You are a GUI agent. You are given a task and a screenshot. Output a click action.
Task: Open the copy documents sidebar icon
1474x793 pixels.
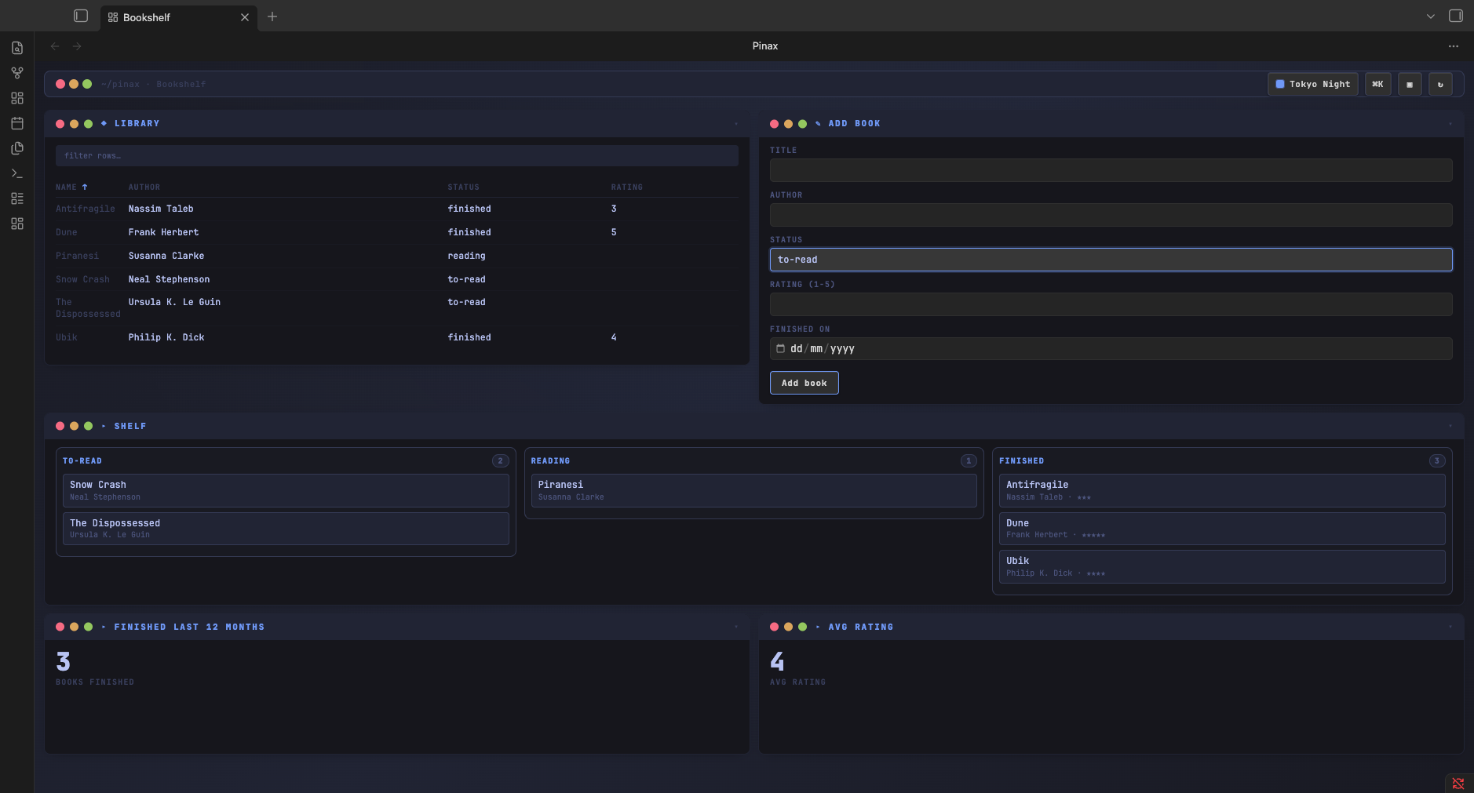17,148
